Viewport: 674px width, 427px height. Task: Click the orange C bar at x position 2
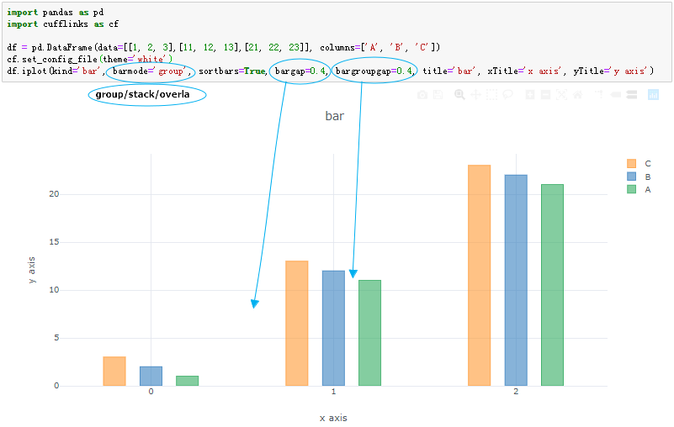[480, 276]
